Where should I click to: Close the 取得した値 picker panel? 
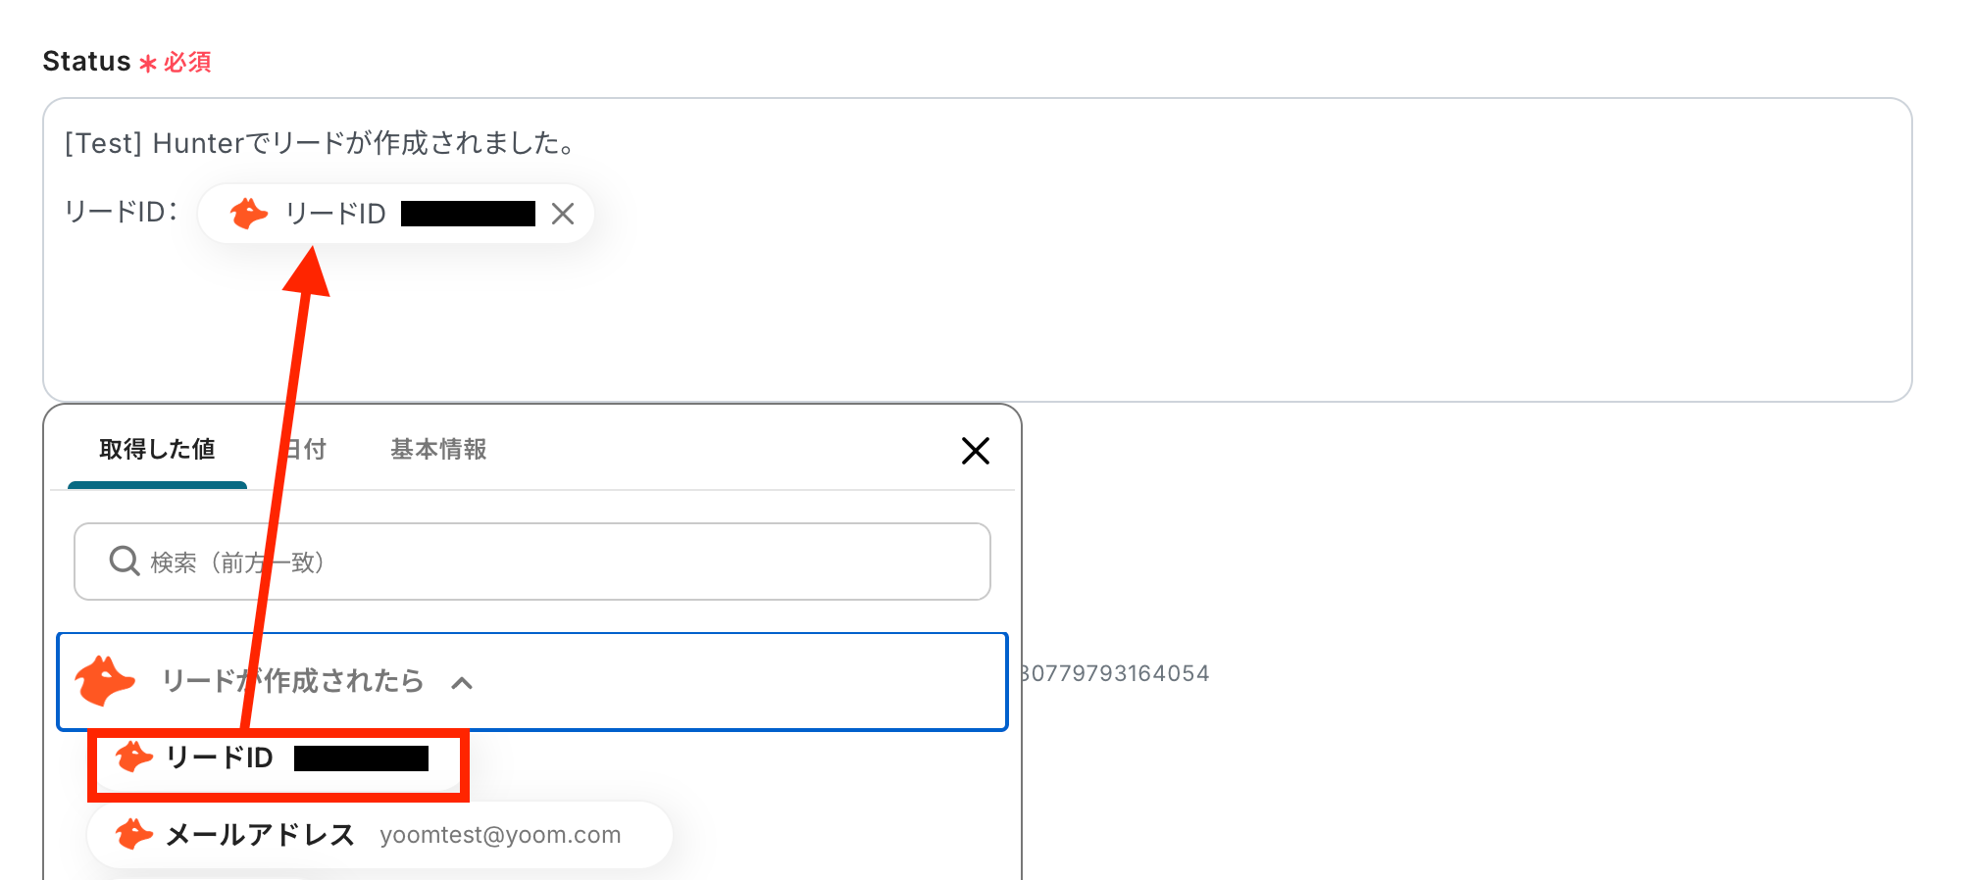coord(975,451)
